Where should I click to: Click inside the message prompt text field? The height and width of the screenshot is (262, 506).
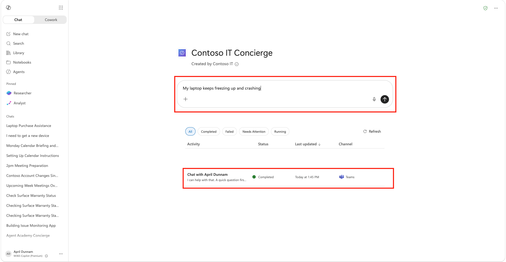[x=285, y=88]
